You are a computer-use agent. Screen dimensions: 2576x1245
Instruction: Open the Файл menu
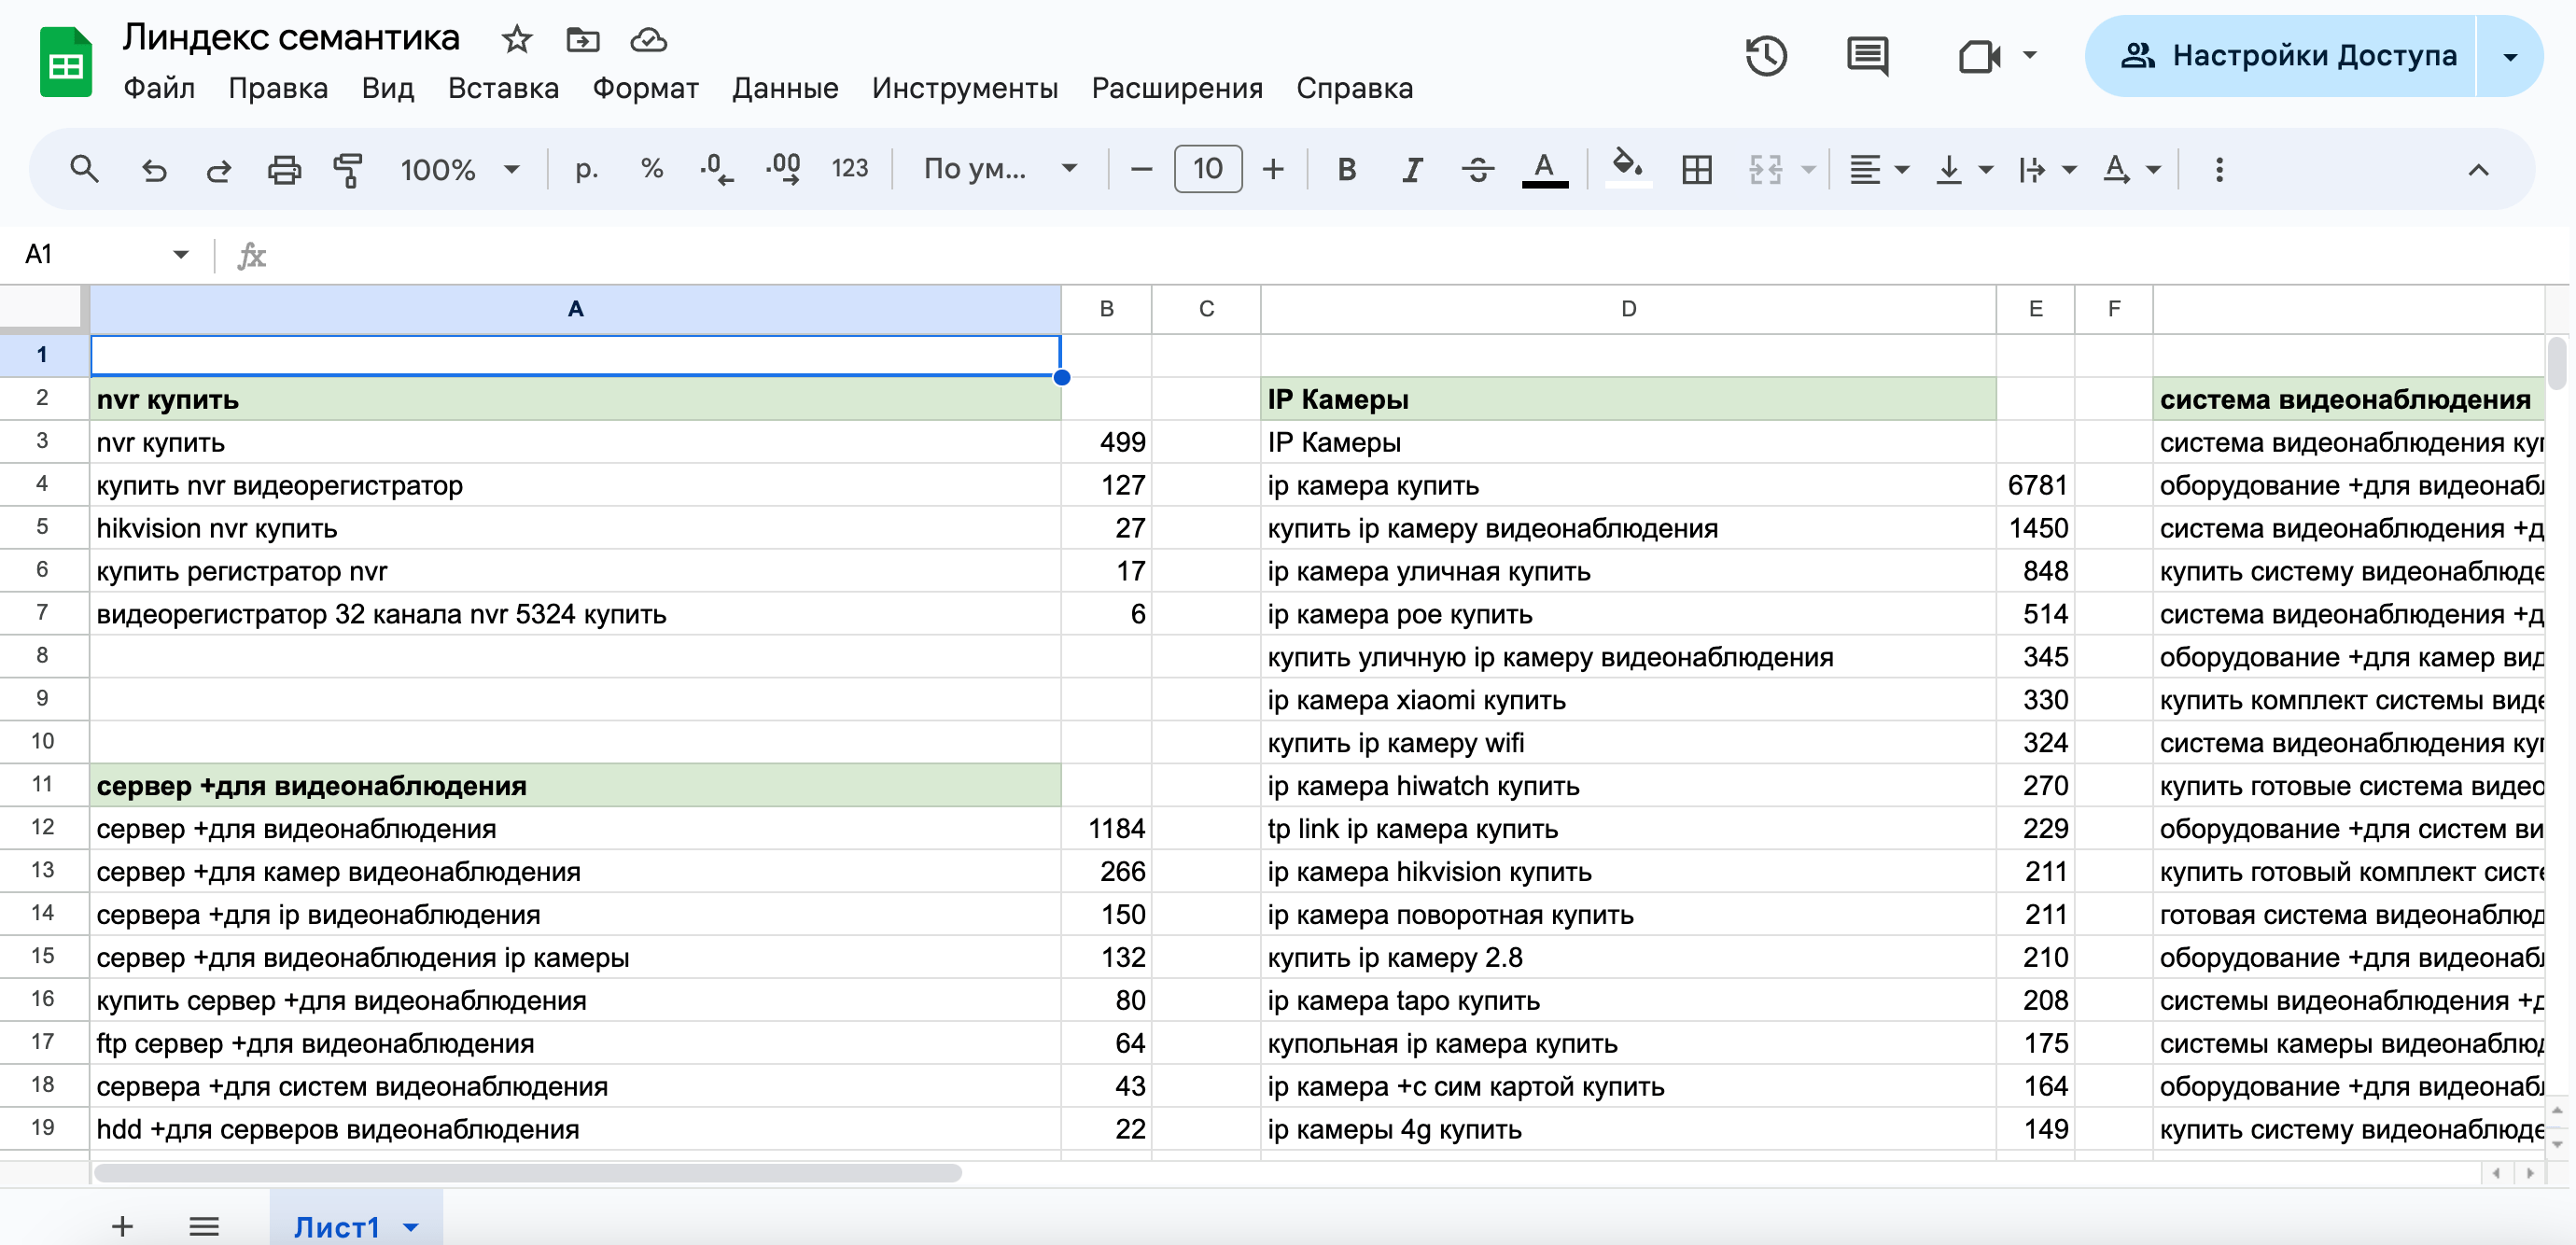tap(159, 88)
